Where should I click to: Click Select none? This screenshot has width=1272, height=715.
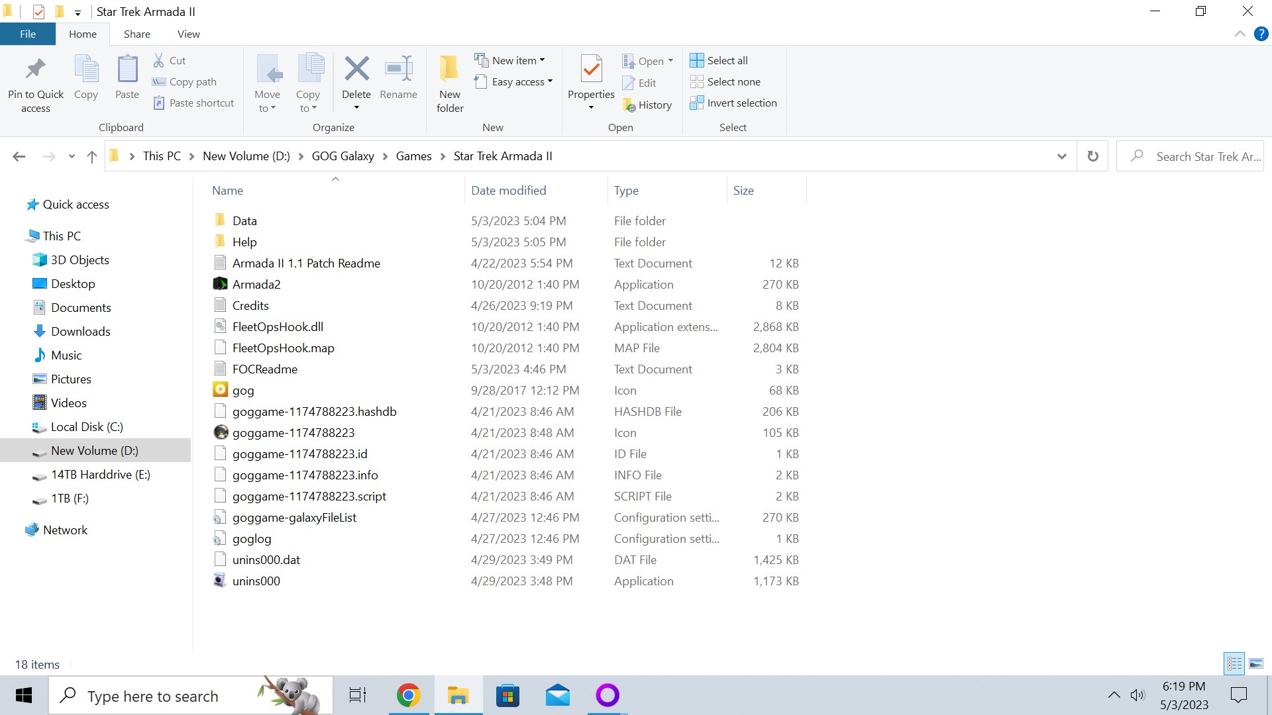point(725,81)
